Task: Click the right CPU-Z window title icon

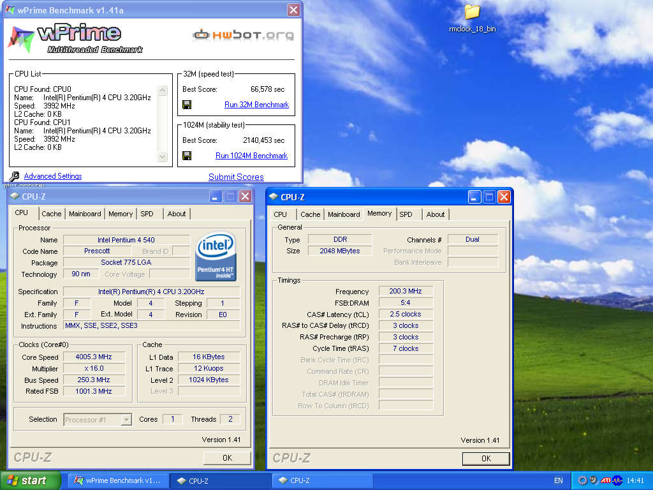Action: (274, 197)
